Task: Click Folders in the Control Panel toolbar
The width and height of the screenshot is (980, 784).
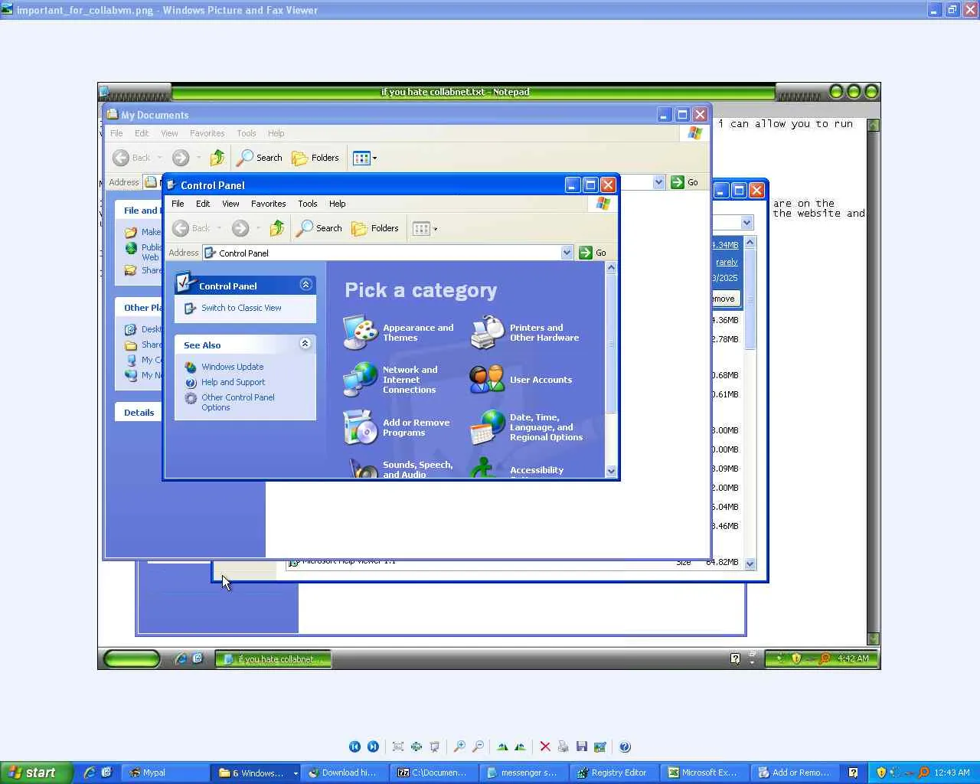Action: tap(375, 228)
